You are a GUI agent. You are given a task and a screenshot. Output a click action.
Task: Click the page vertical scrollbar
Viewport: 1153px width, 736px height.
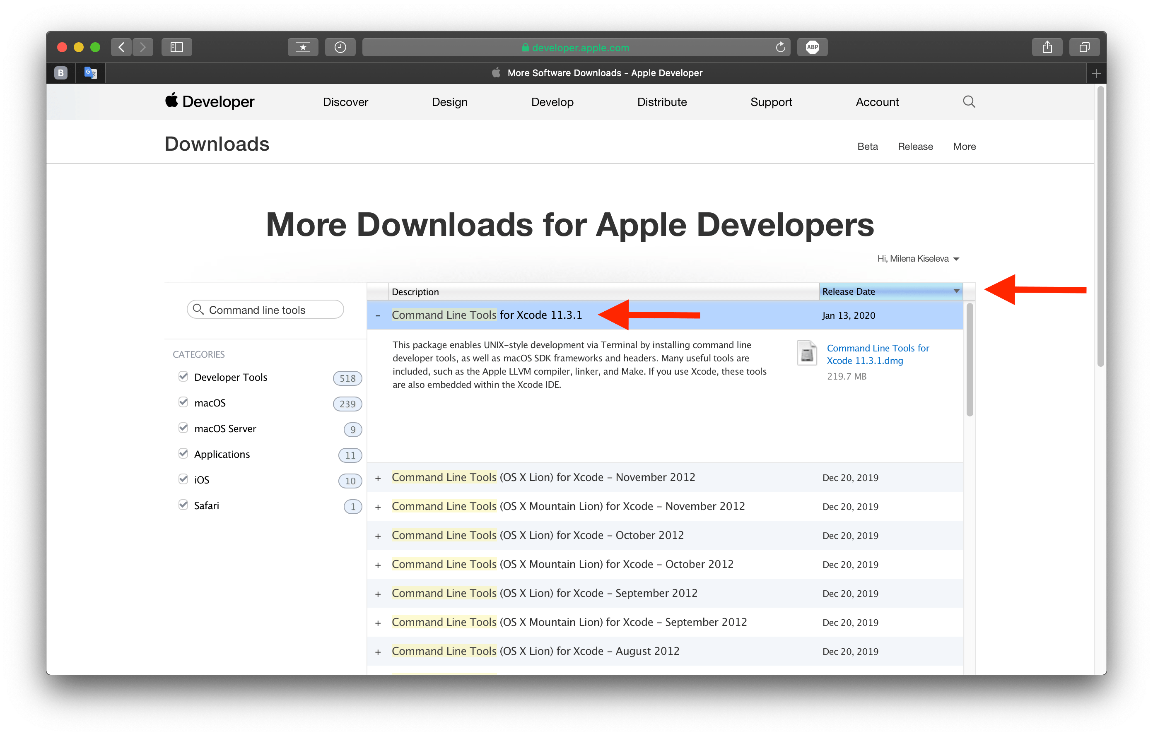coord(1100,226)
